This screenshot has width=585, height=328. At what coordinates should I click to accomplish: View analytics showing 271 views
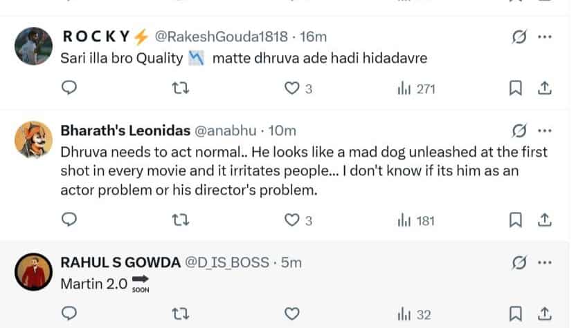[x=415, y=88]
